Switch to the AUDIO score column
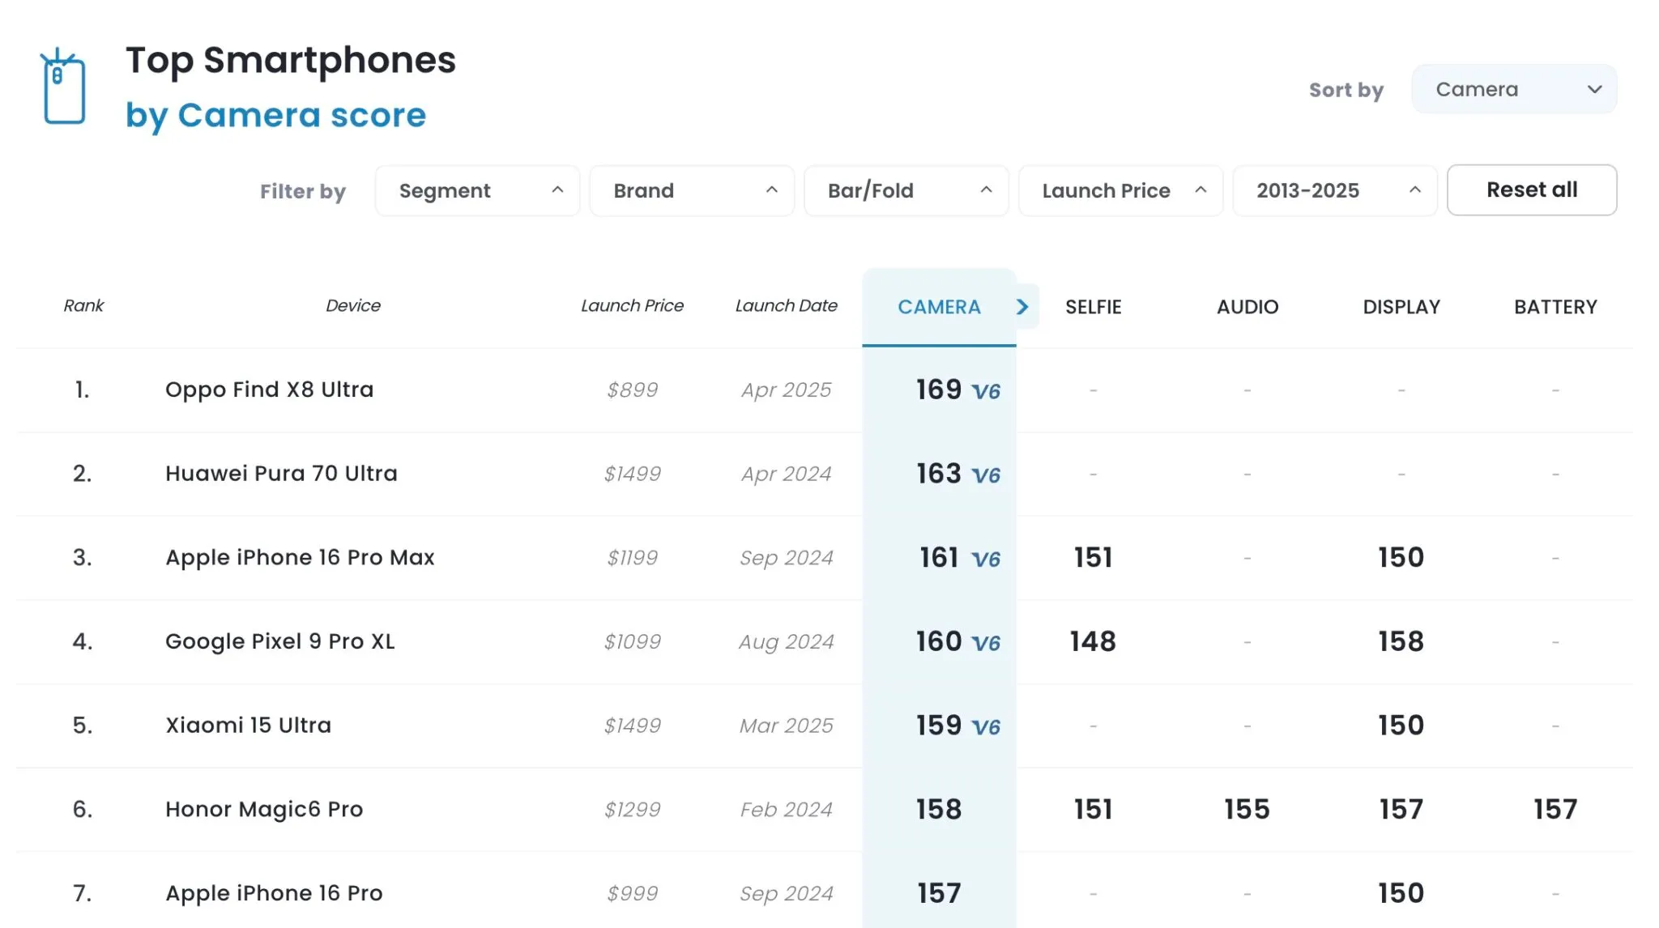Viewport: 1659px width, 928px height. click(x=1247, y=308)
